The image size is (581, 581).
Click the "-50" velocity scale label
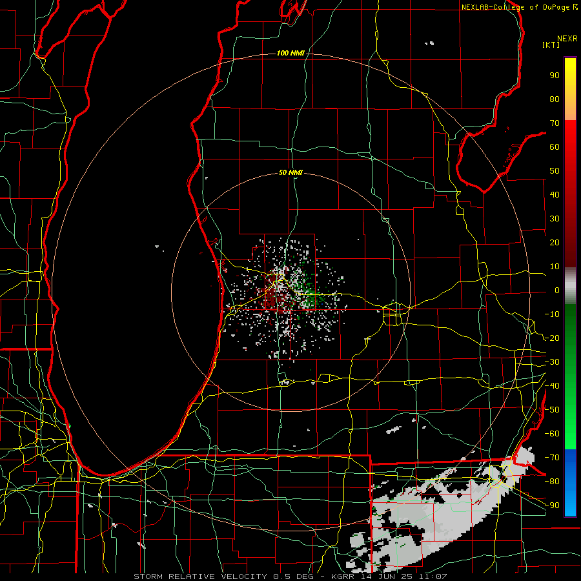pos(552,410)
